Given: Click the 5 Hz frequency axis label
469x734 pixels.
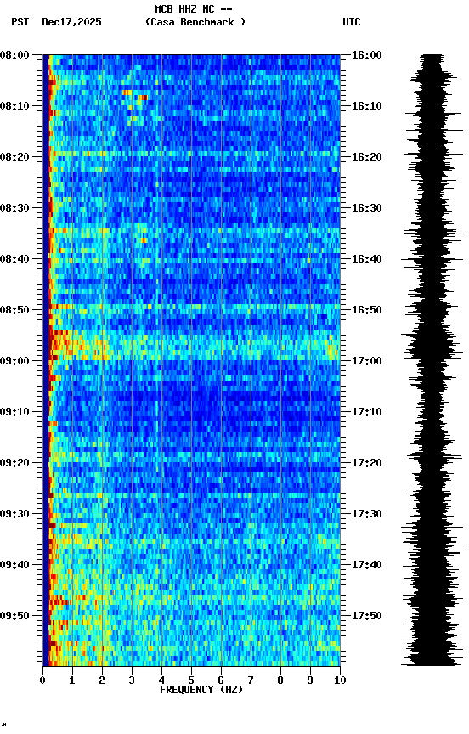Looking at the screenshot, I should [x=191, y=680].
